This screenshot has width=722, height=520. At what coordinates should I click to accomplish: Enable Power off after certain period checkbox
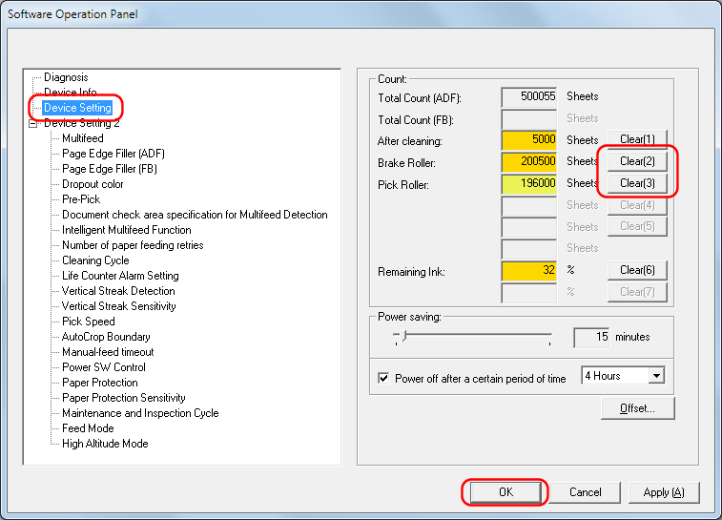(384, 378)
